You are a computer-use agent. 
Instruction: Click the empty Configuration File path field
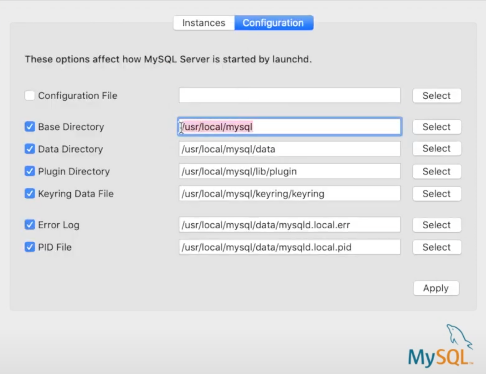pos(289,95)
